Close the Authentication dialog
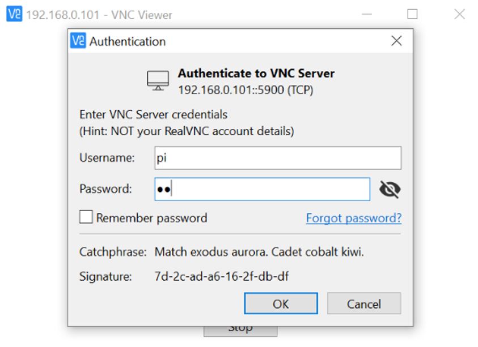Viewport: 478px width, 347px height. (396, 41)
